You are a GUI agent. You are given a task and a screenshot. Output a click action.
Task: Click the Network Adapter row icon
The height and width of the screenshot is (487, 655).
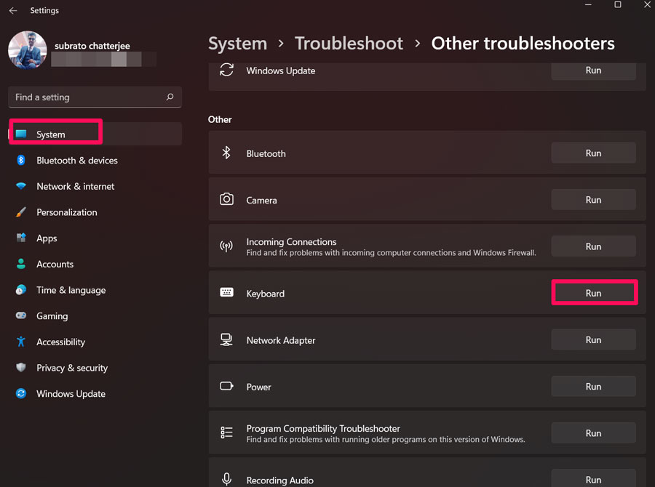226,339
